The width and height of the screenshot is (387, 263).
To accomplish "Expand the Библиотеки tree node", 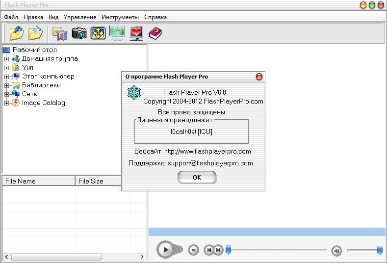I will point(7,85).
